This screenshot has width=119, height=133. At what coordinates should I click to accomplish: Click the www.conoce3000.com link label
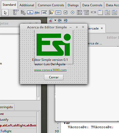click(50, 70)
